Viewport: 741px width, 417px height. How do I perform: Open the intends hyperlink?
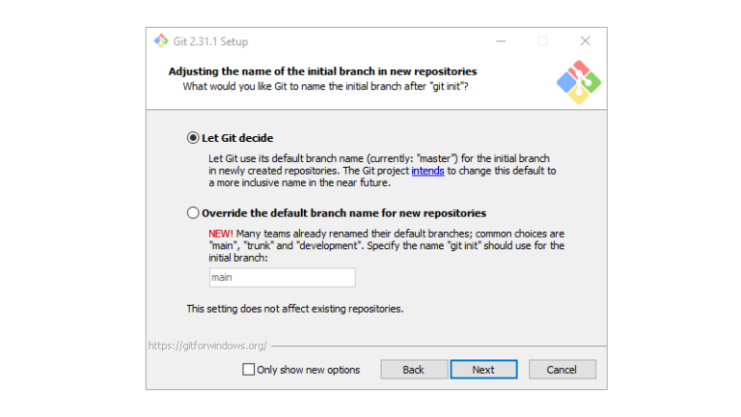coord(427,171)
